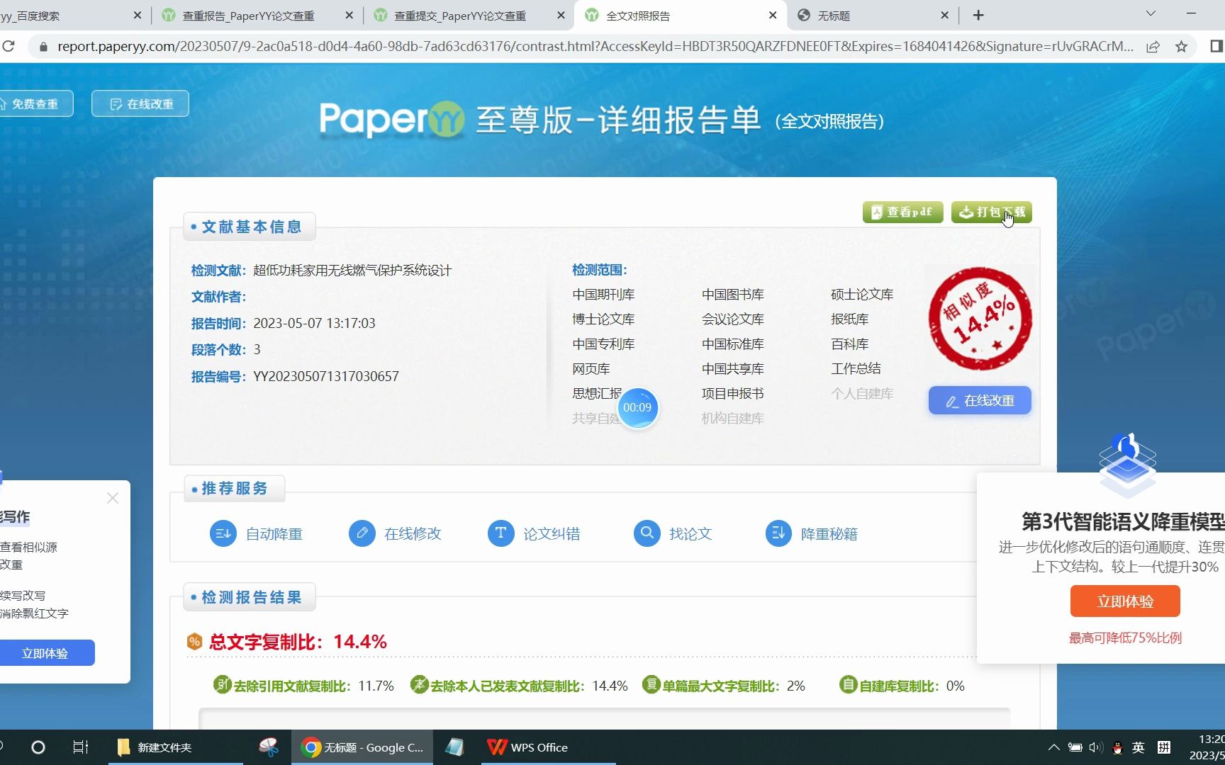Click the 查看pdf button
Image resolution: width=1225 pixels, height=765 pixels.
click(902, 212)
